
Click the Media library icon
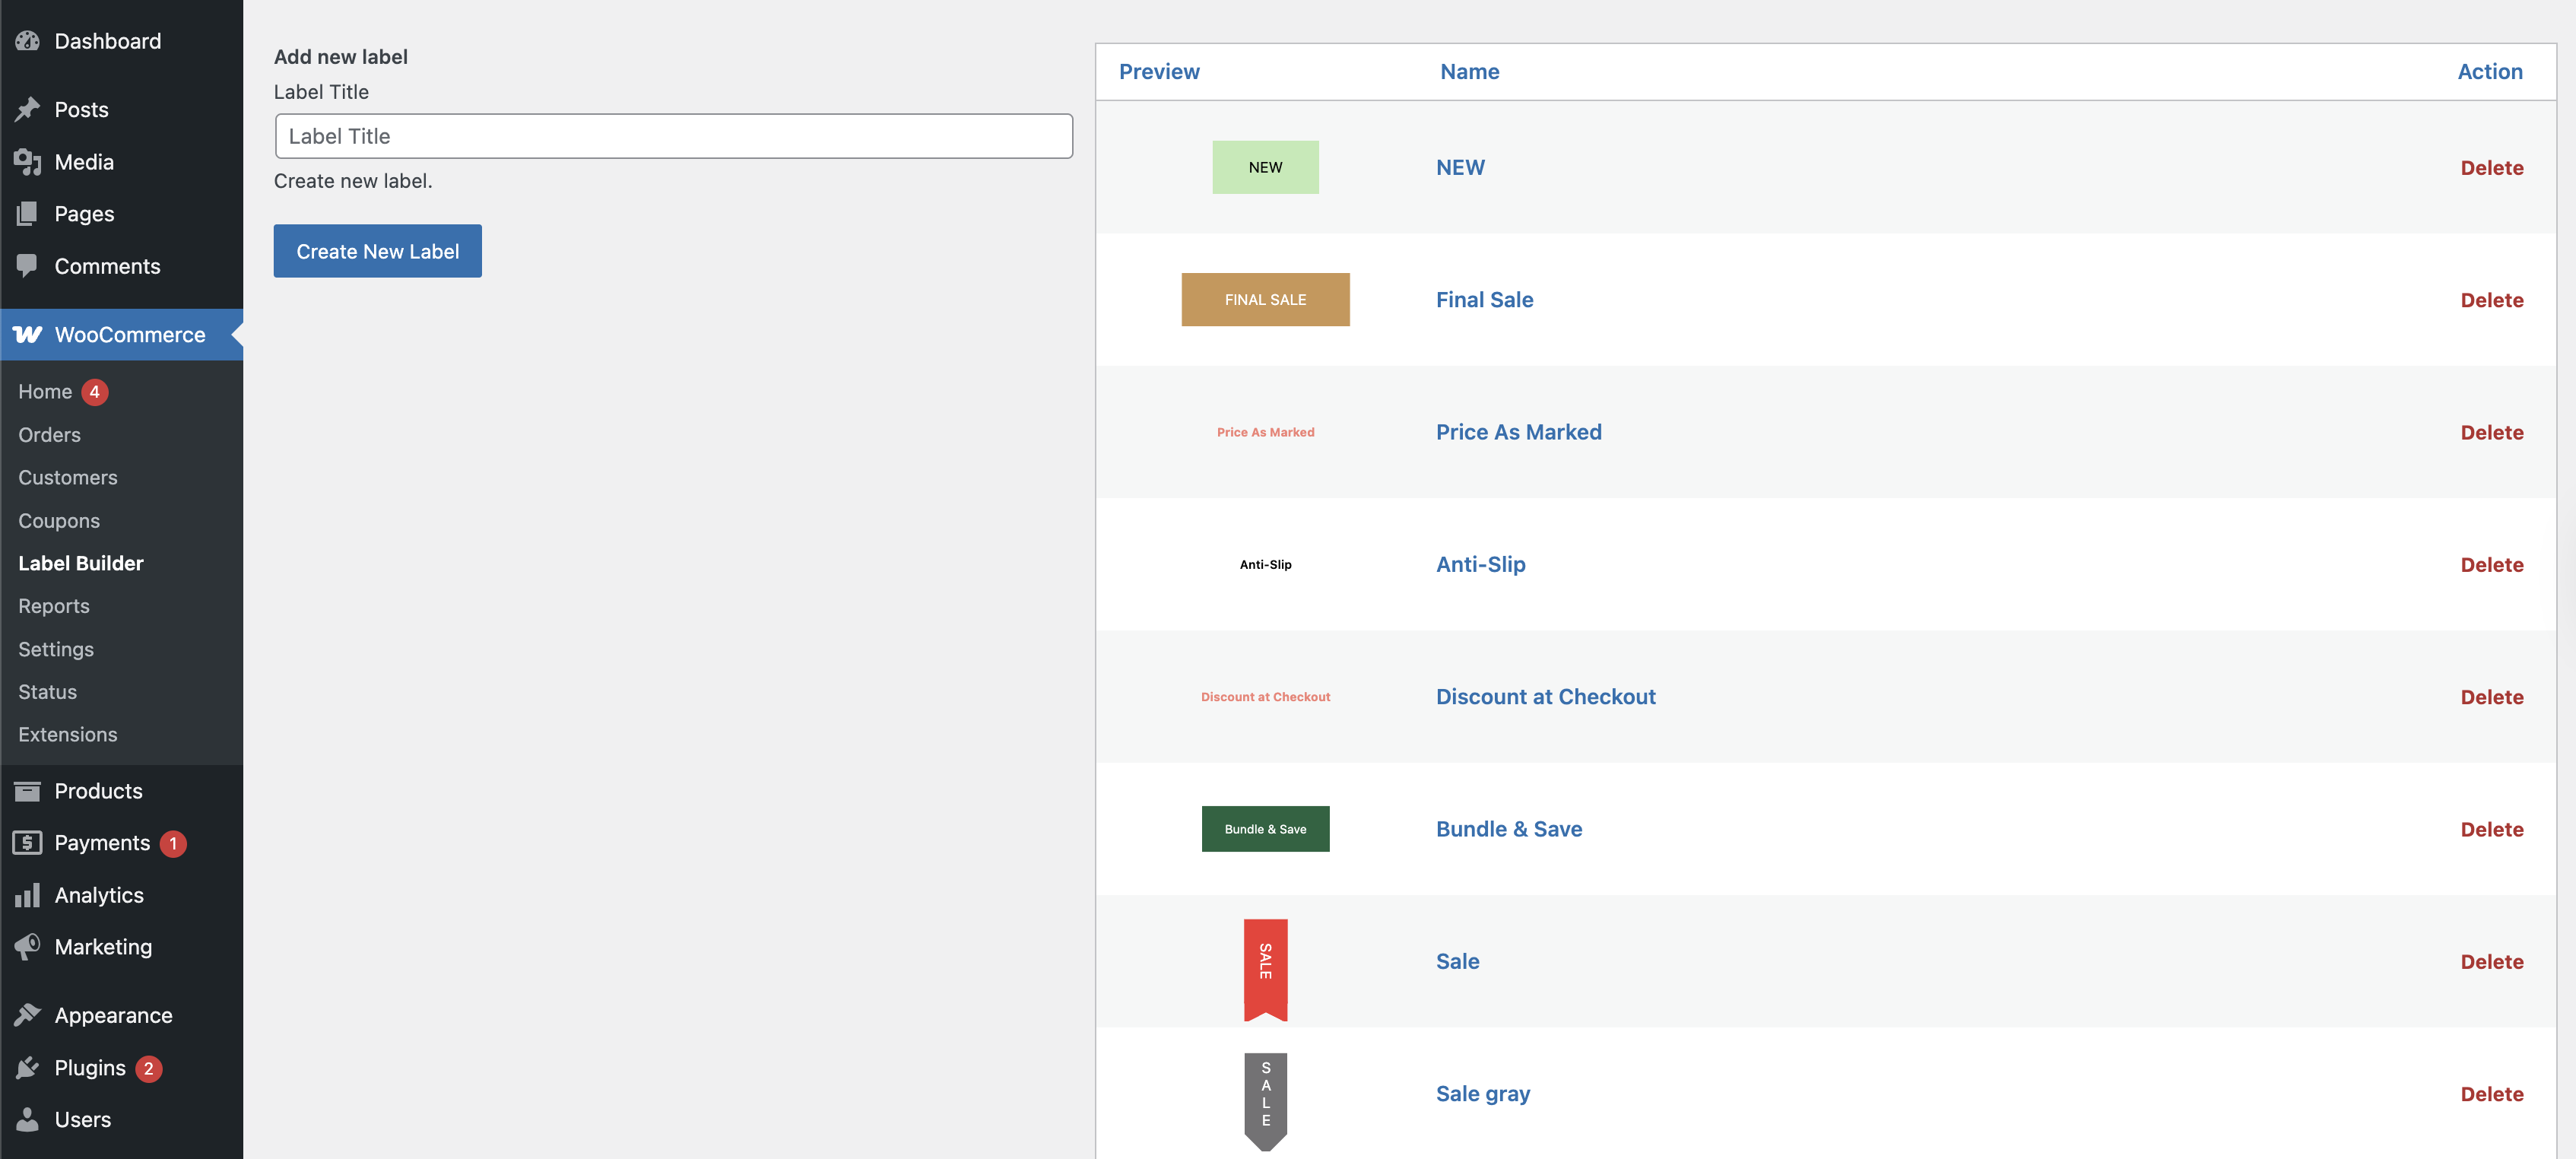pos(27,162)
